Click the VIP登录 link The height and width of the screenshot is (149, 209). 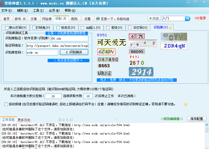coord(200,18)
